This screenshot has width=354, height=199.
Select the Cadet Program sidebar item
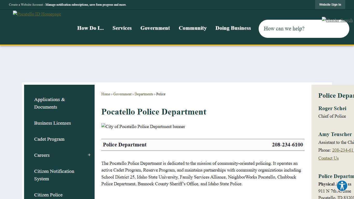point(49,139)
